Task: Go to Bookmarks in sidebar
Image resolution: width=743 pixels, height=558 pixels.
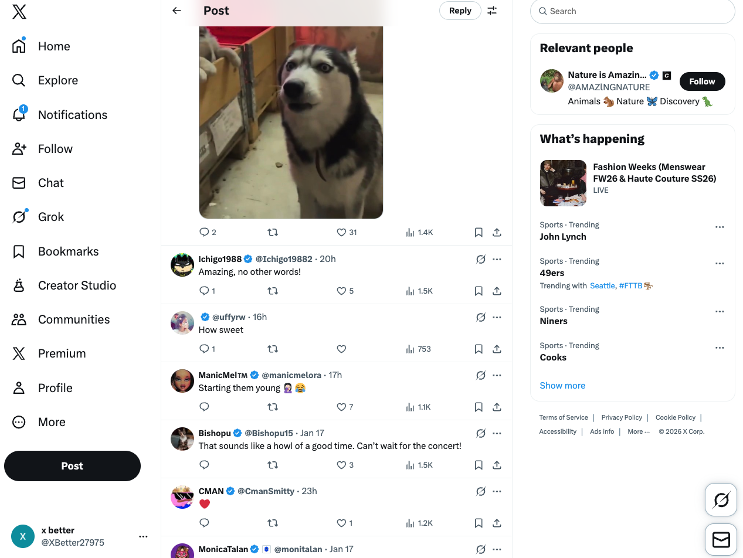Action: (68, 251)
